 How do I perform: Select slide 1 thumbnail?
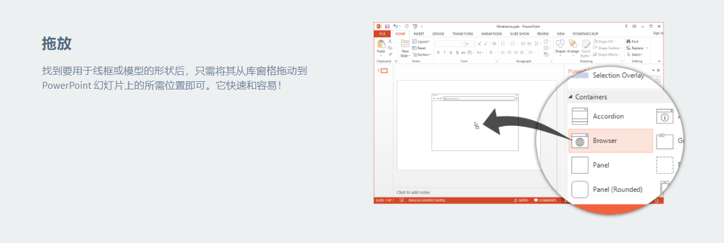pyautogui.click(x=384, y=71)
